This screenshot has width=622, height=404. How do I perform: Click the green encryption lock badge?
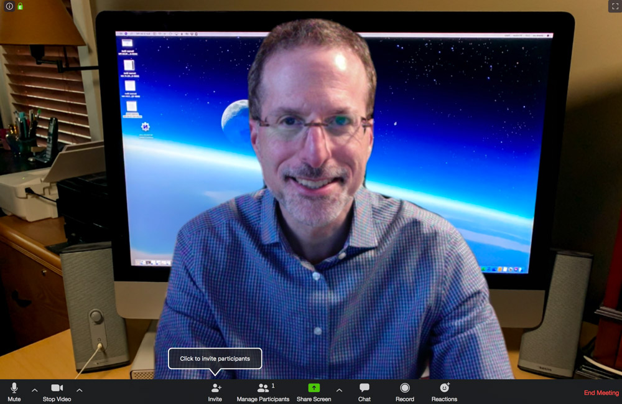(x=21, y=6)
